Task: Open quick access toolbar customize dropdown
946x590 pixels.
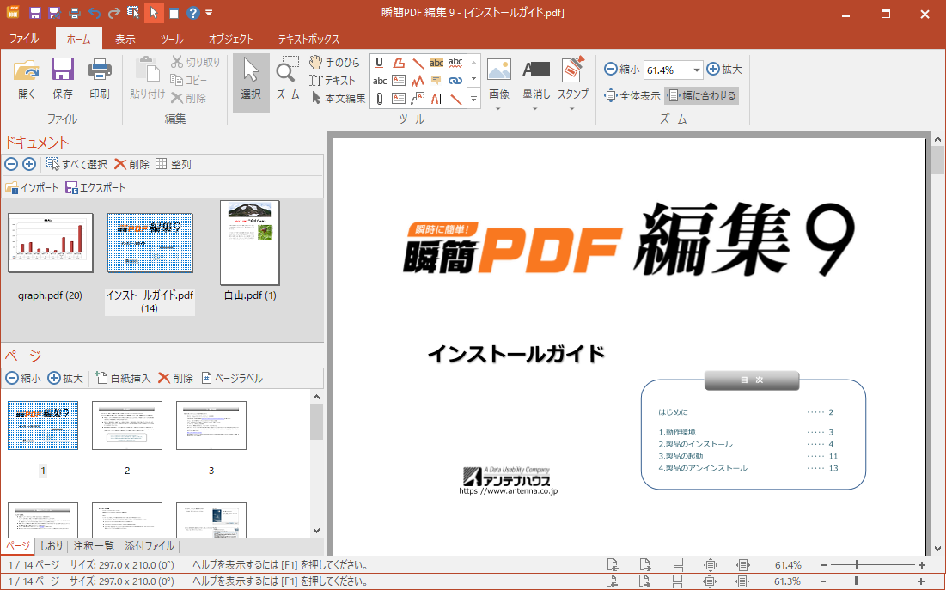Action: (209, 13)
